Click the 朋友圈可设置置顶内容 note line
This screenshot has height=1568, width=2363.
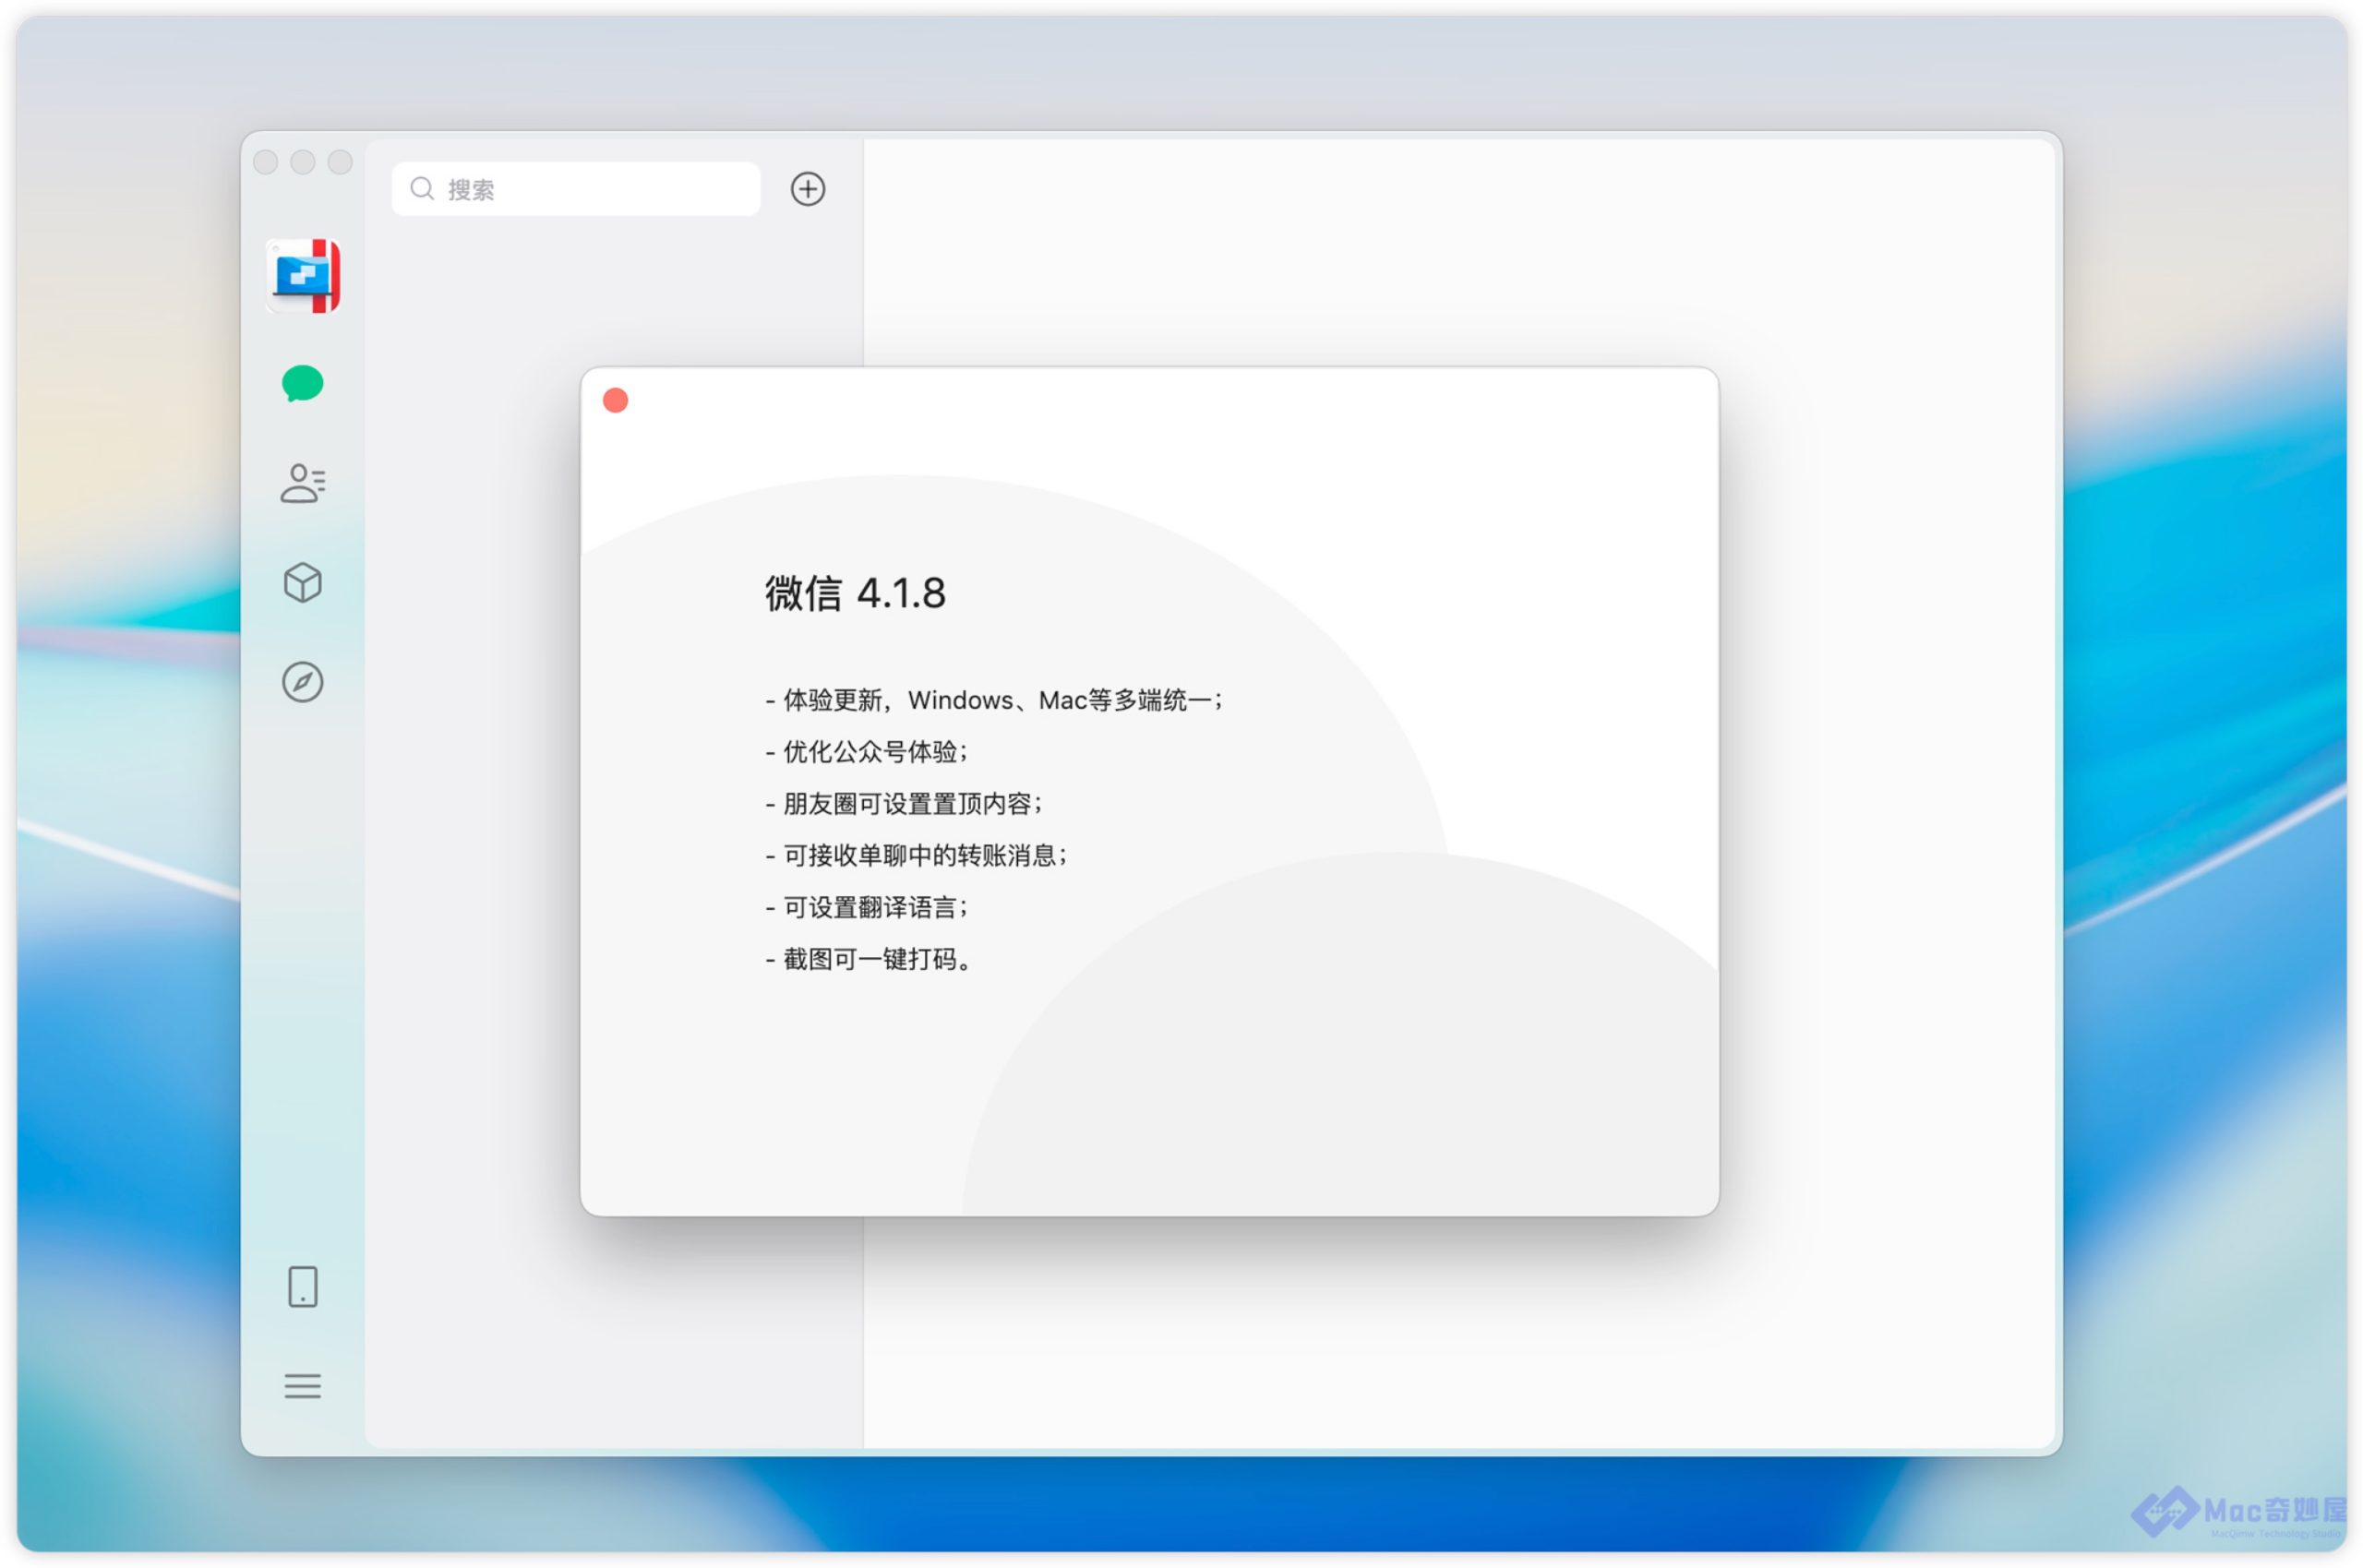pyautogui.click(x=905, y=804)
